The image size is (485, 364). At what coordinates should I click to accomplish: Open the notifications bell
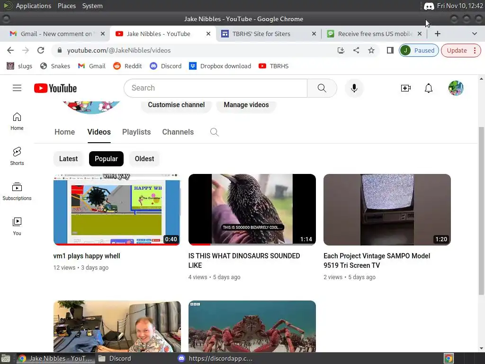click(428, 88)
